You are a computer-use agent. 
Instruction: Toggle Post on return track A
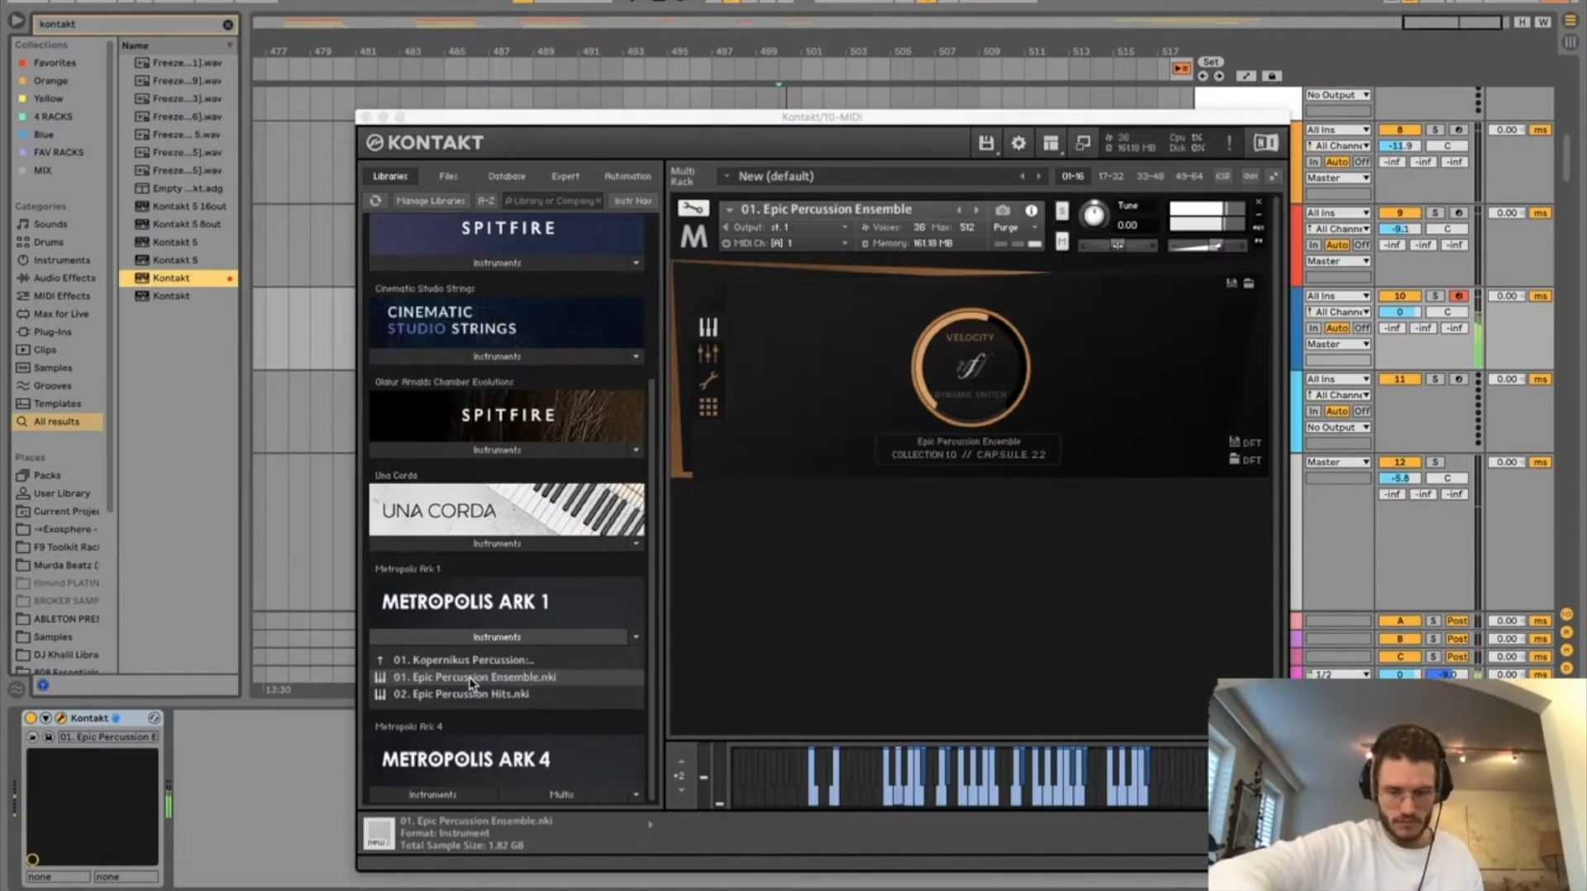coord(1457,621)
